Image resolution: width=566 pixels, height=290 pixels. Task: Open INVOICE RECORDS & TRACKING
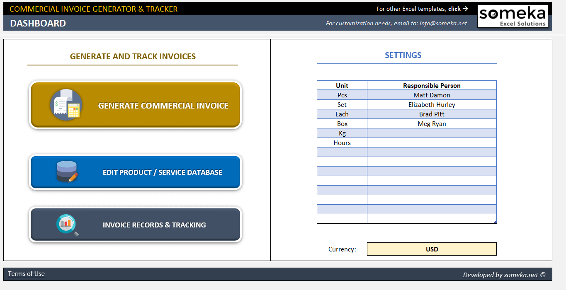[x=154, y=225]
